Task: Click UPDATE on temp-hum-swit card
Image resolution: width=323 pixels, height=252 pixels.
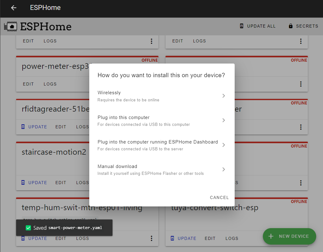Action: click(34, 238)
